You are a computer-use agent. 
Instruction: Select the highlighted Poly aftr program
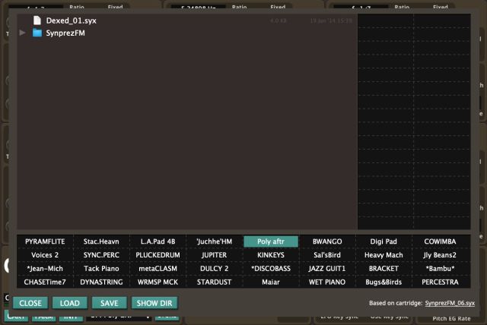[x=271, y=241]
